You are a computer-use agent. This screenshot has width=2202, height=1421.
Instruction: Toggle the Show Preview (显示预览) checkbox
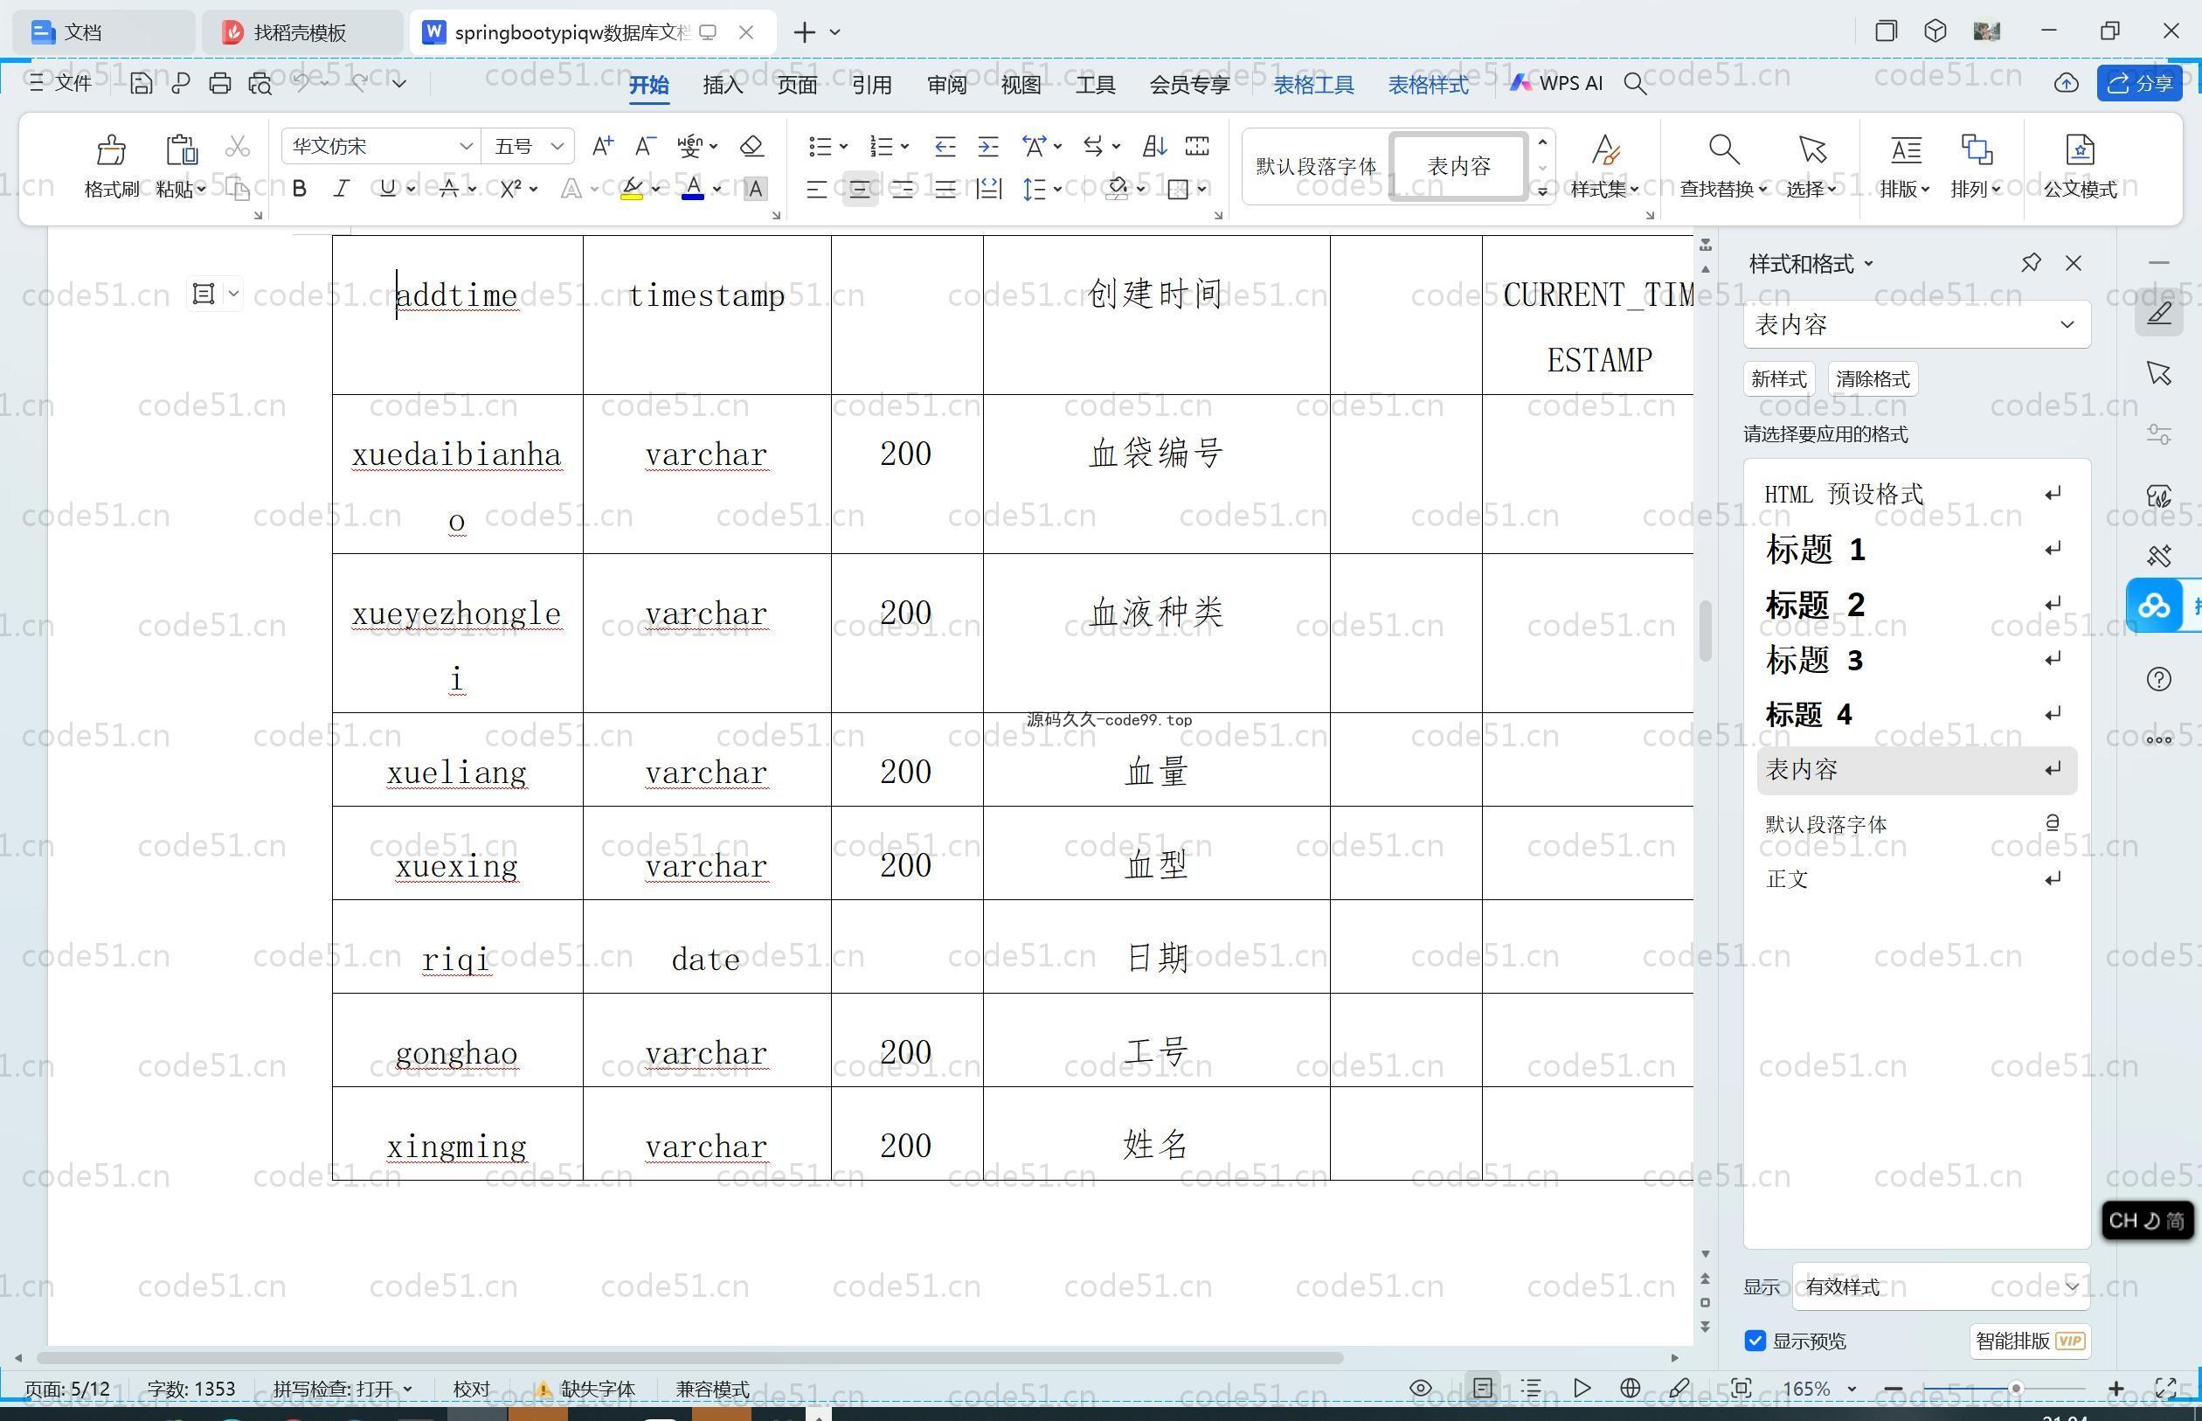[1755, 1341]
